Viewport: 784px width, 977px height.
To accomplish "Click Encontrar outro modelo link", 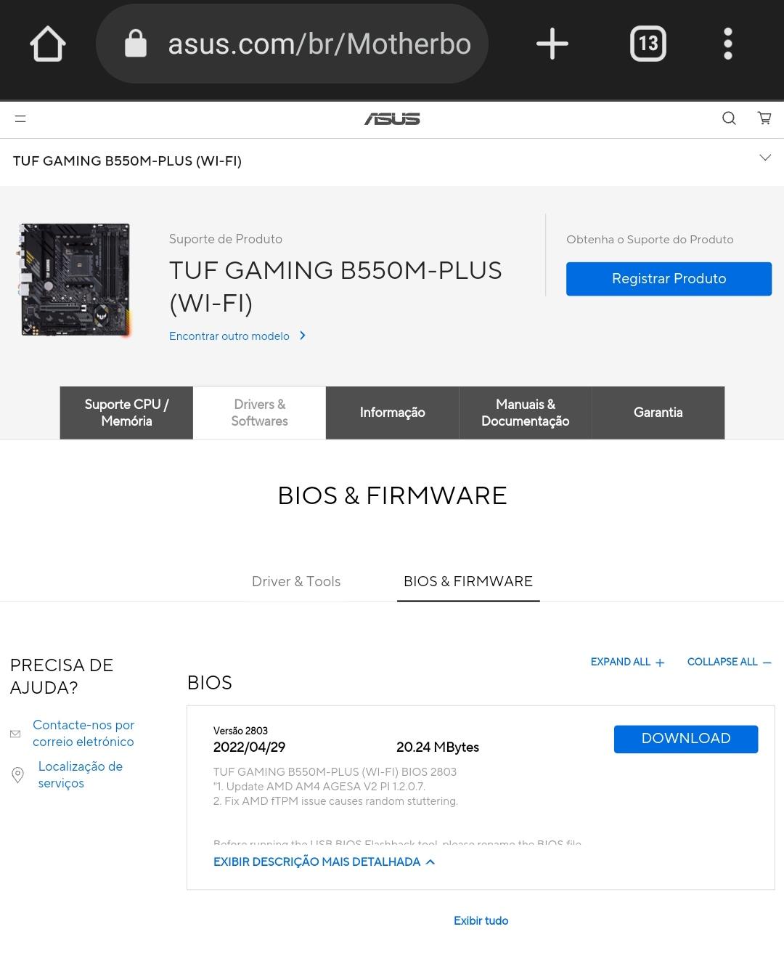I will pyautogui.click(x=237, y=336).
